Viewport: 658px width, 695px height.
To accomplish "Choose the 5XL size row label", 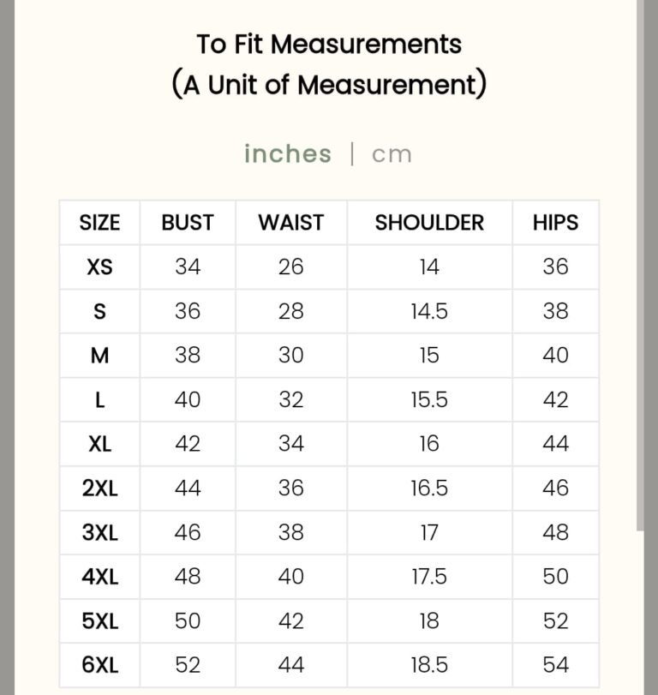I will point(99,621).
